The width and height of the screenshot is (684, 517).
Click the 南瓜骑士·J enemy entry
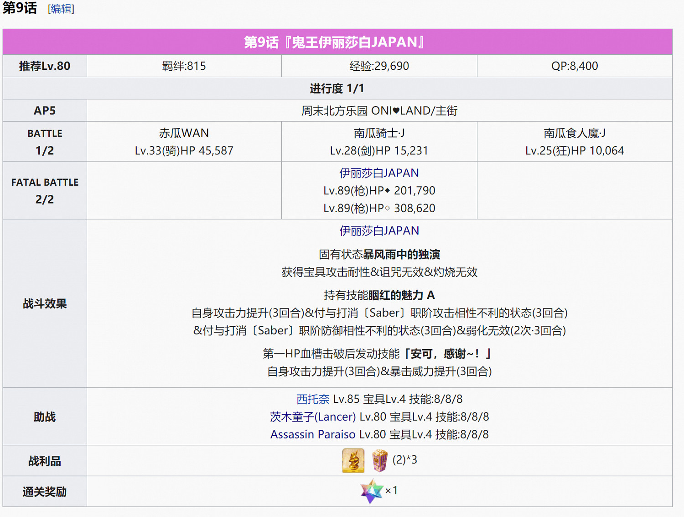pyautogui.click(x=378, y=141)
